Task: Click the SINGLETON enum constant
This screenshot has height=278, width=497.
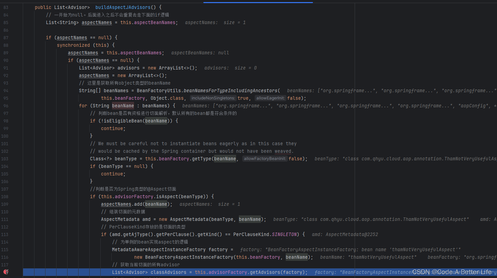Action: click(x=284, y=234)
